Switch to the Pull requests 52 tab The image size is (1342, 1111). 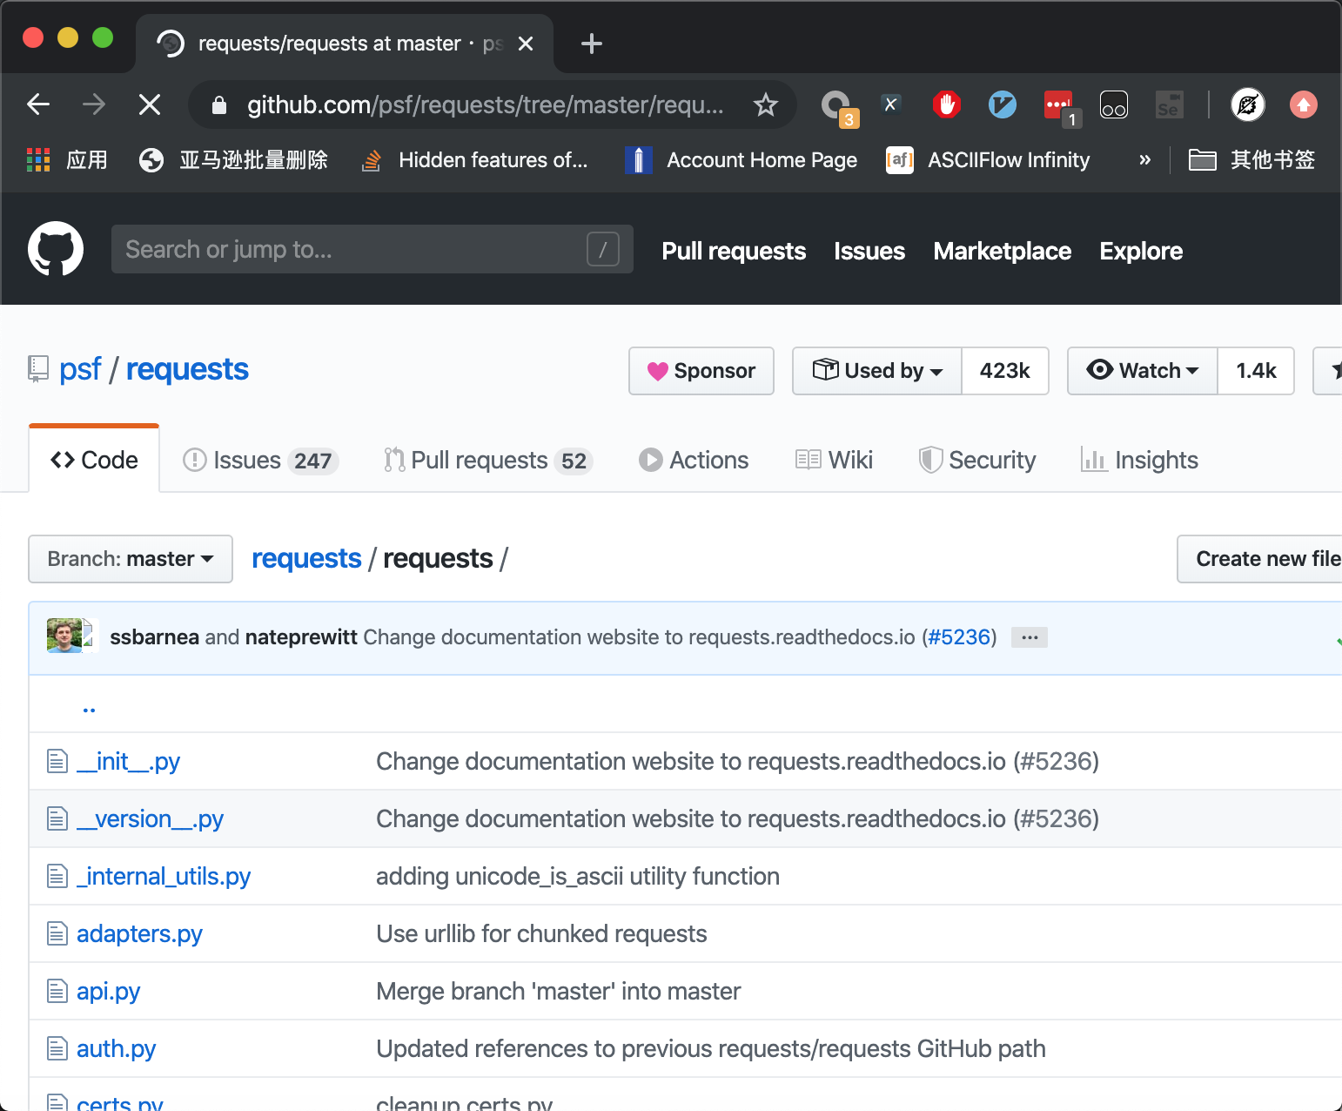point(488,460)
